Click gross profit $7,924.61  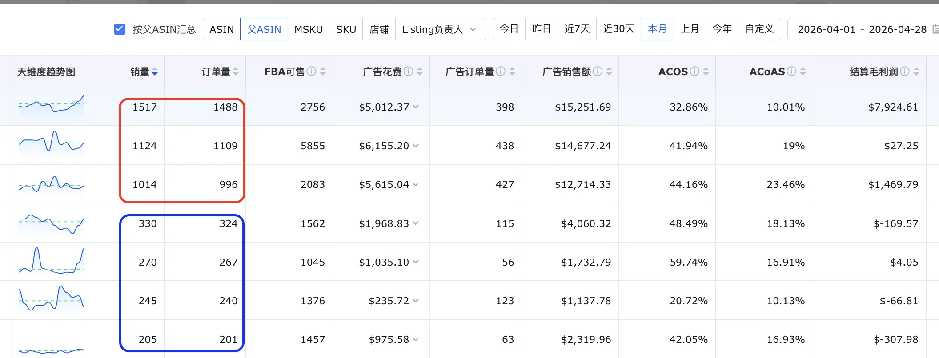pos(893,107)
